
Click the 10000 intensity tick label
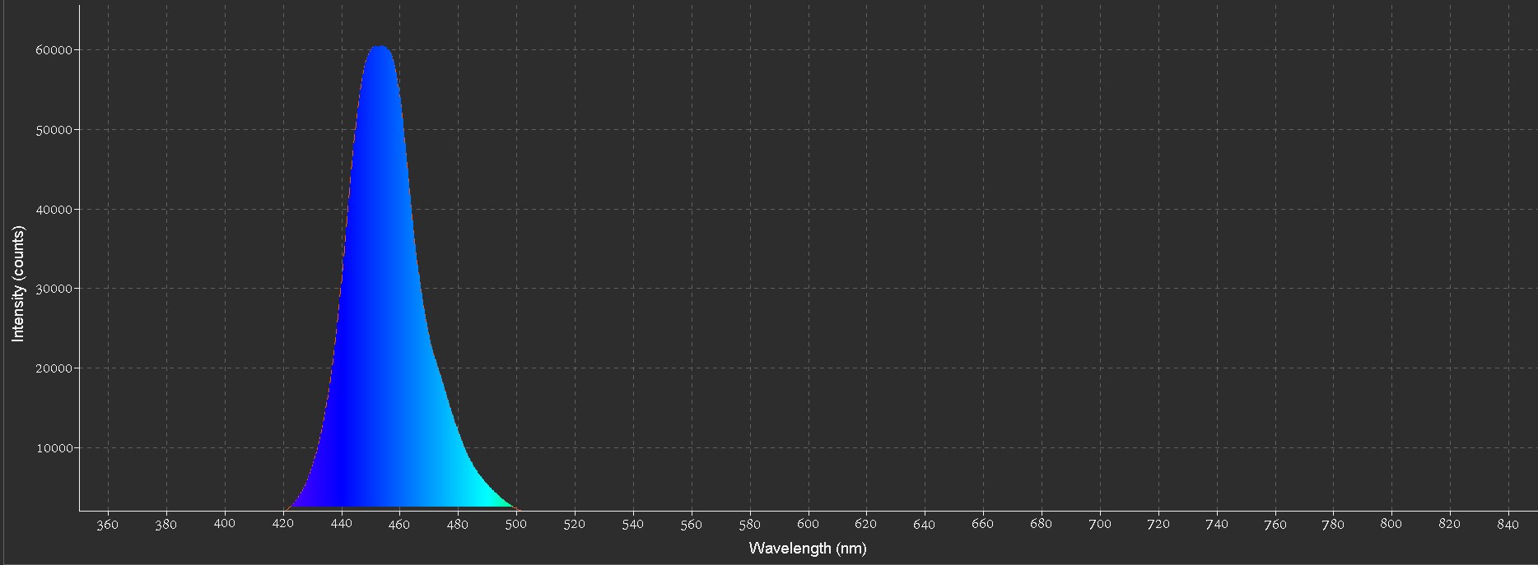tap(53, 448)
